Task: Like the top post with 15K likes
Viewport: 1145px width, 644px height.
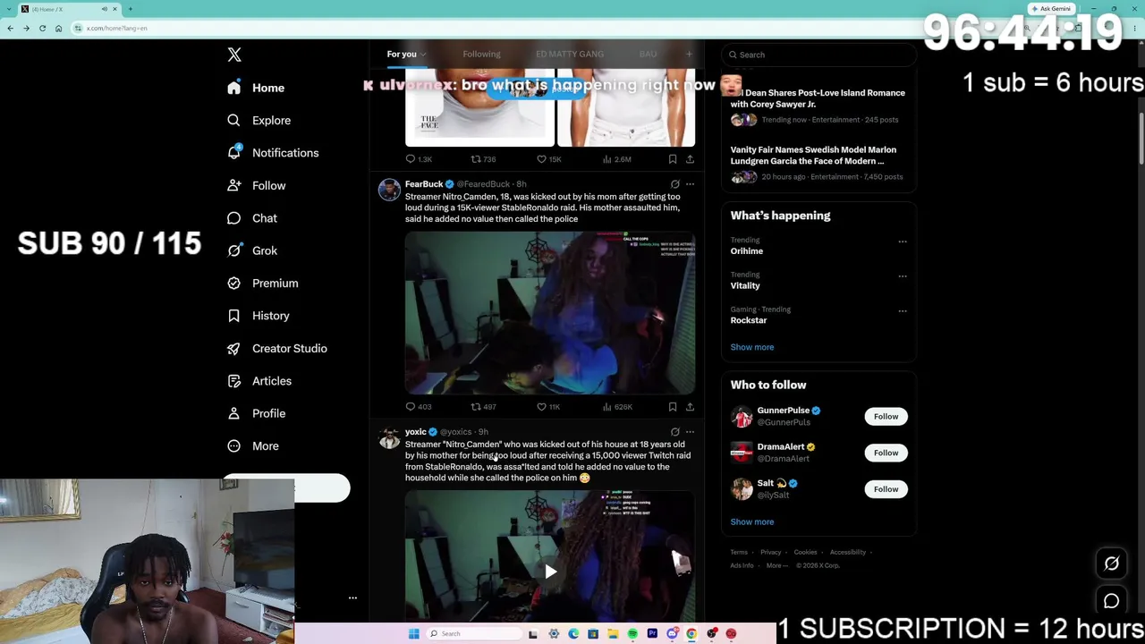Action: [x=548, y=159]
